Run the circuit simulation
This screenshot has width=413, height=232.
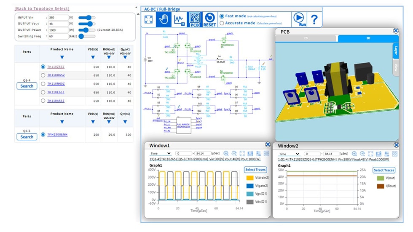tap(299, 19)
